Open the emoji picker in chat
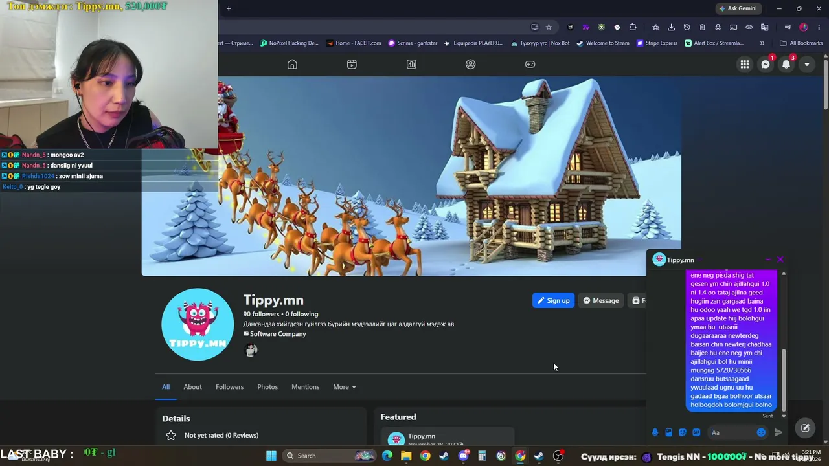This screenshot has height=466, width=829. coord(761,432)
